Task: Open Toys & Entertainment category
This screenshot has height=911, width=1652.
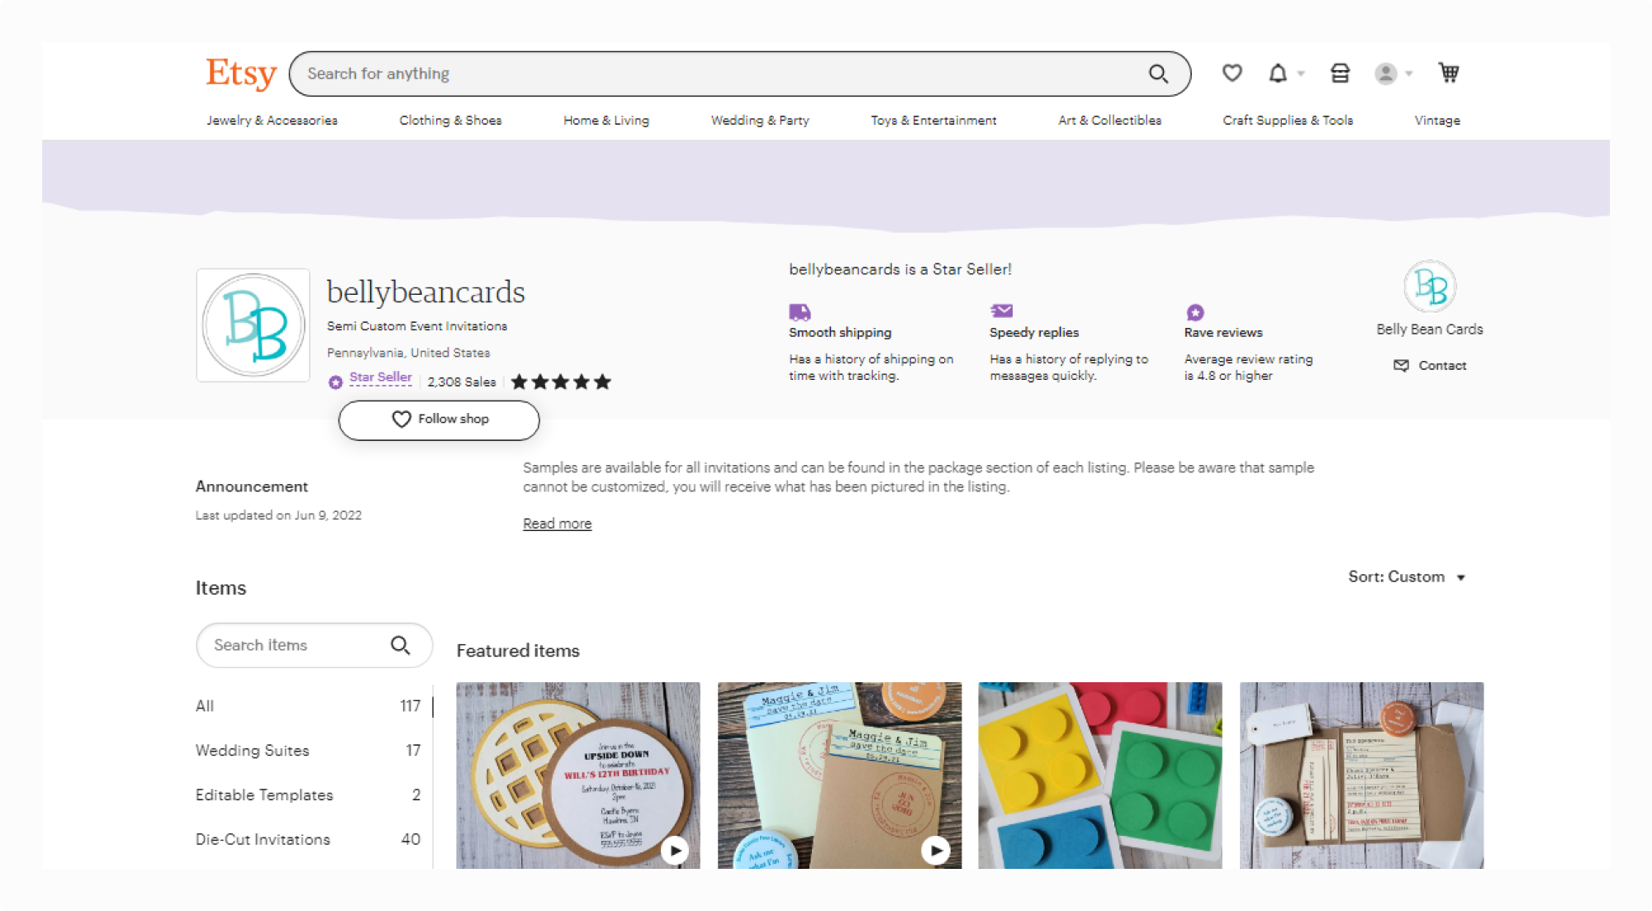Action: (x=933, y=121)
